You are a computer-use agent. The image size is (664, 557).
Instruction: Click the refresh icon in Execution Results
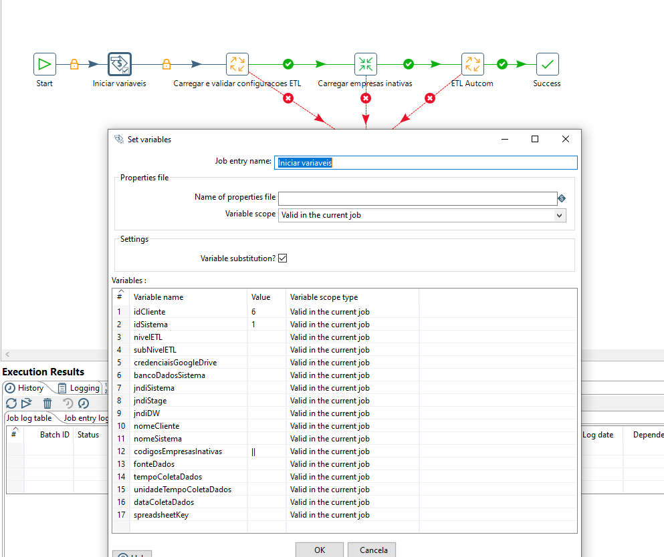click(x=11, y=403)
